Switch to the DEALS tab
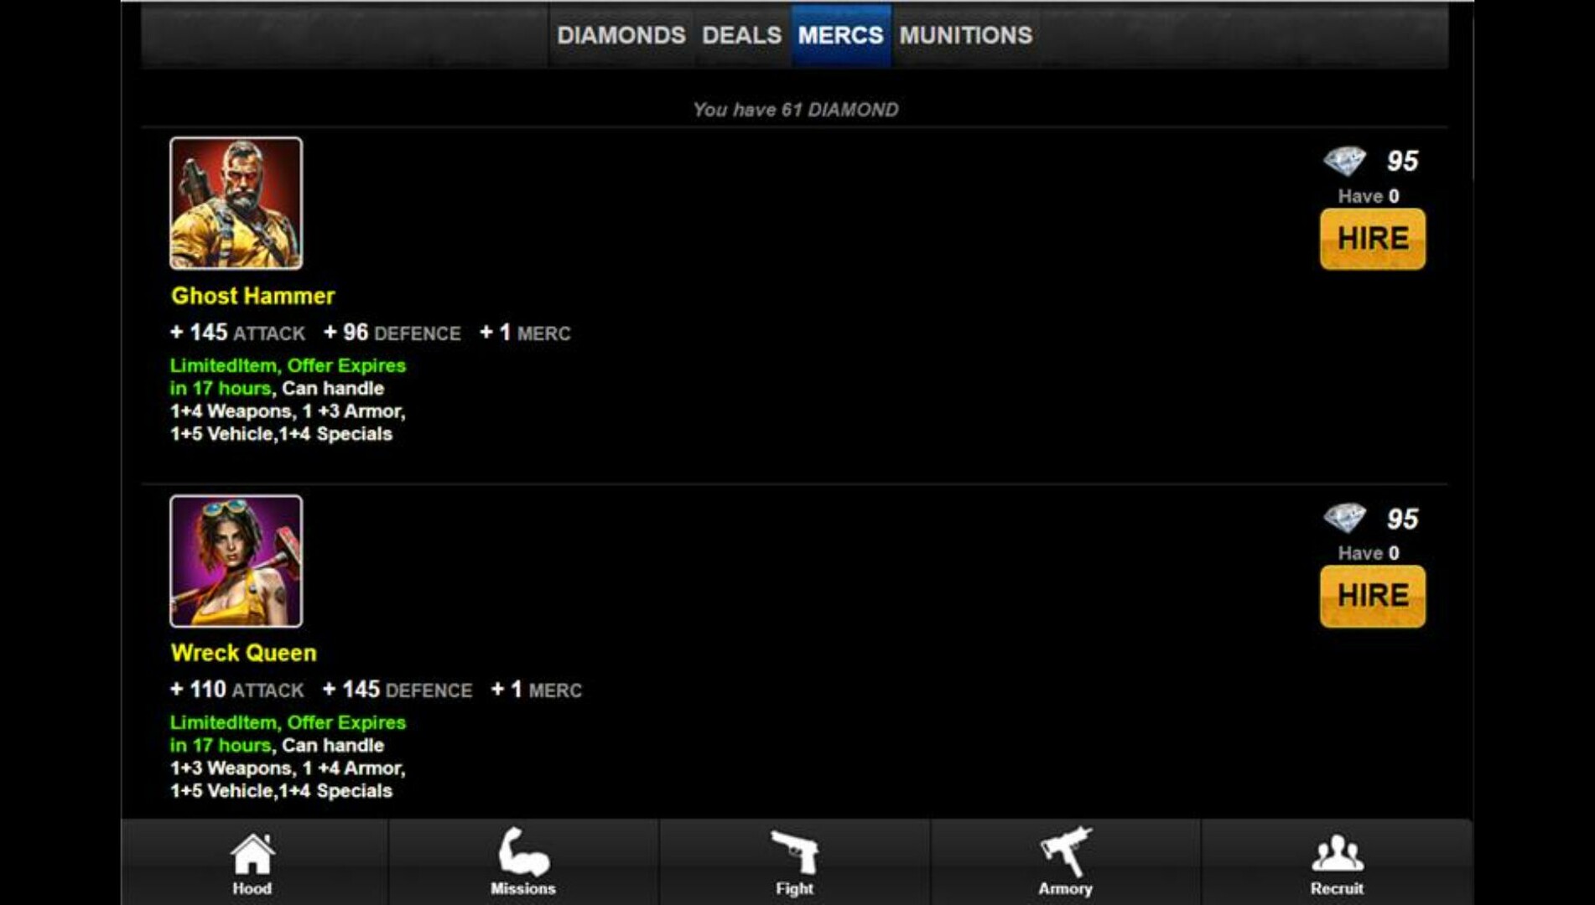 click(741, 36)
